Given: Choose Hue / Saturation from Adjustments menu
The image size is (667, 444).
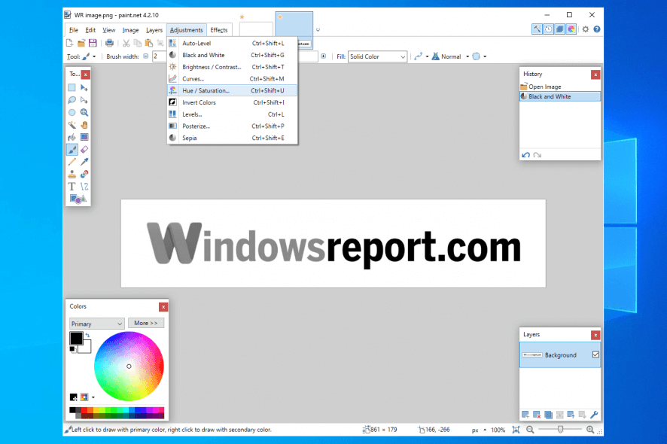Looking at the screenshot, I should click(233, 90).
